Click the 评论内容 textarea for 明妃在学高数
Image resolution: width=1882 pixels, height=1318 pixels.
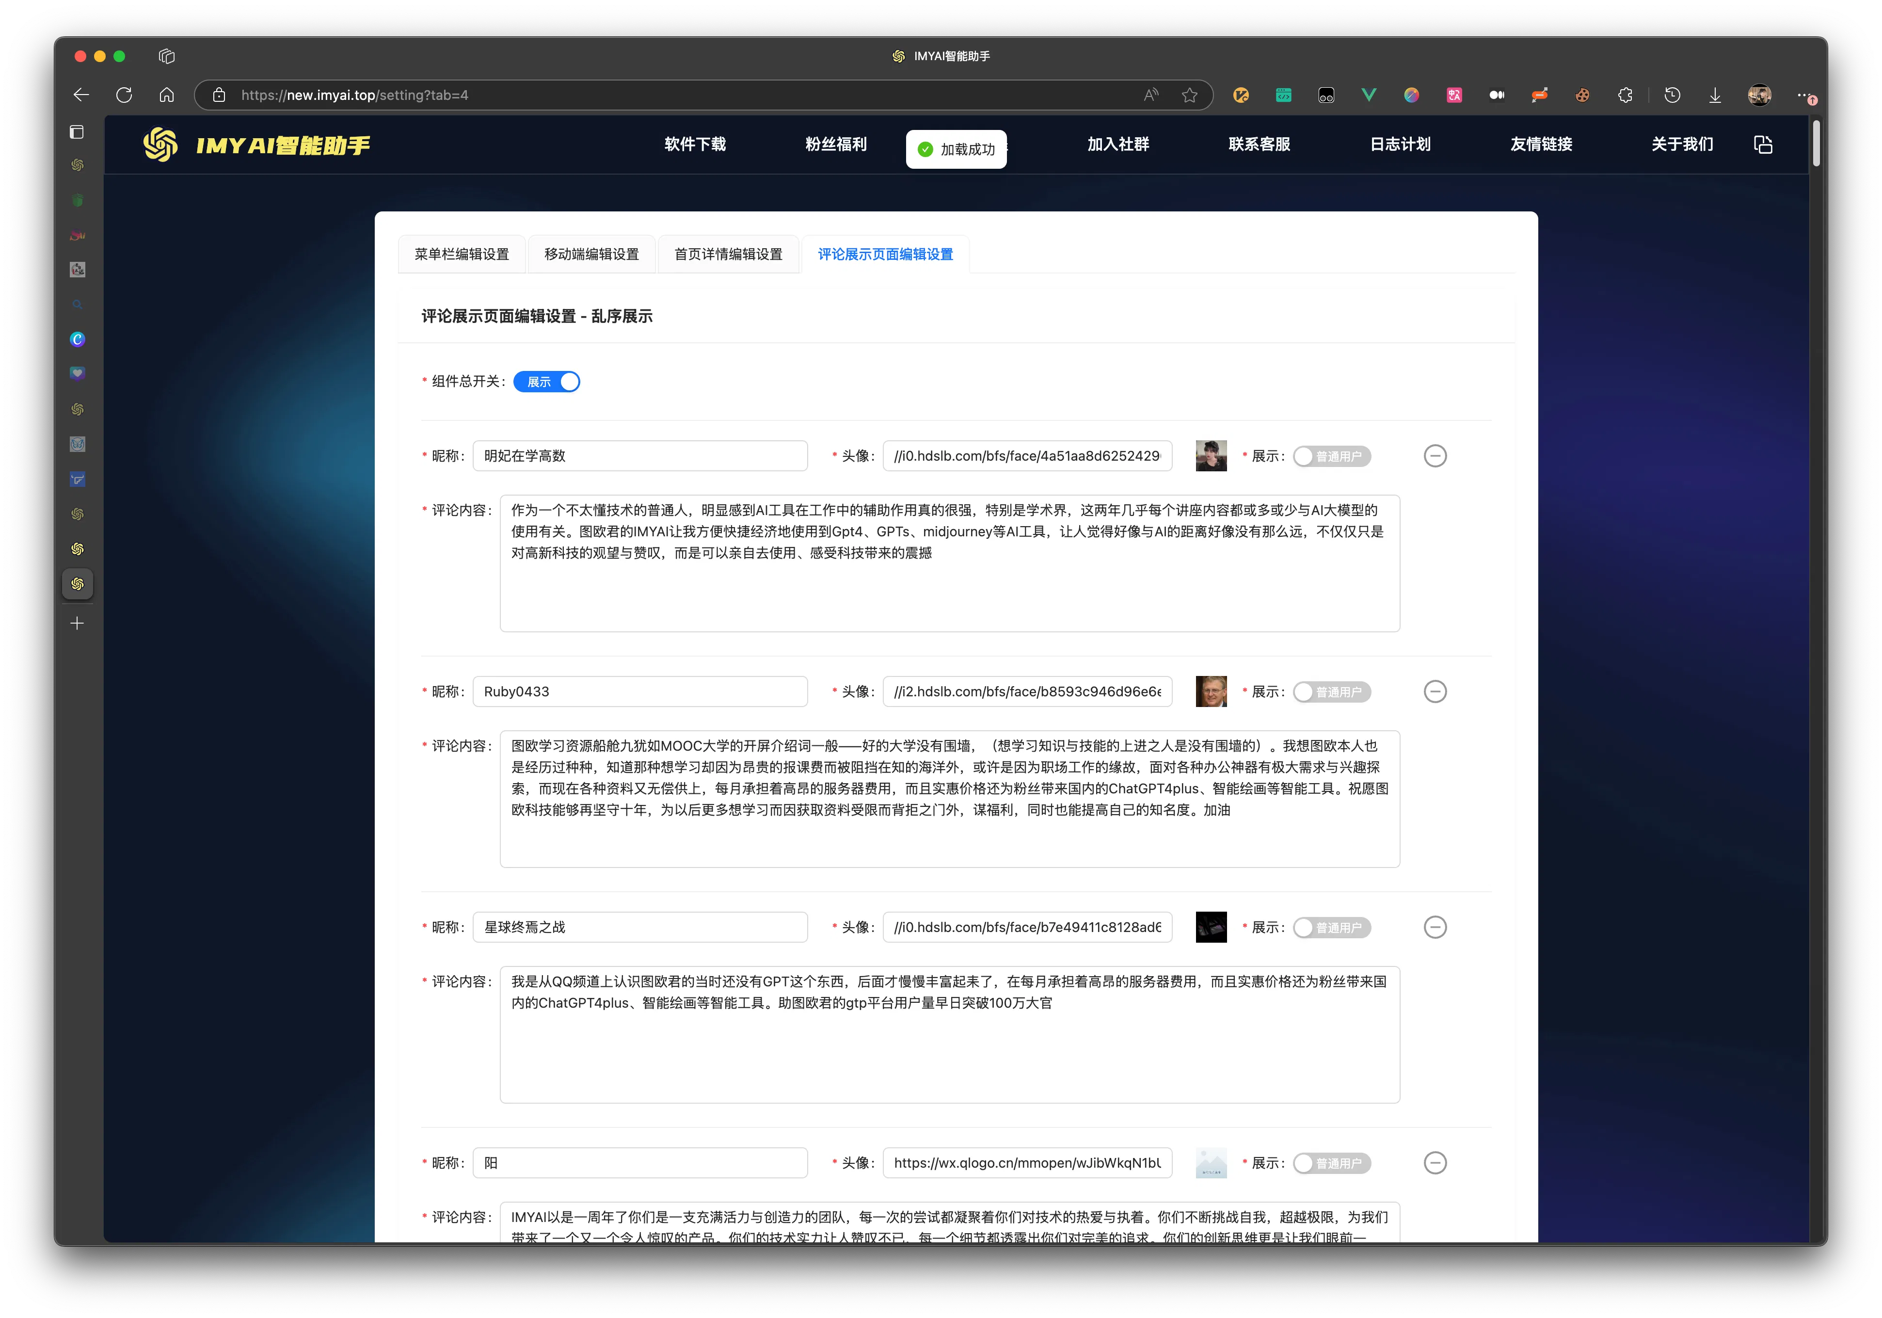point(950,563)
